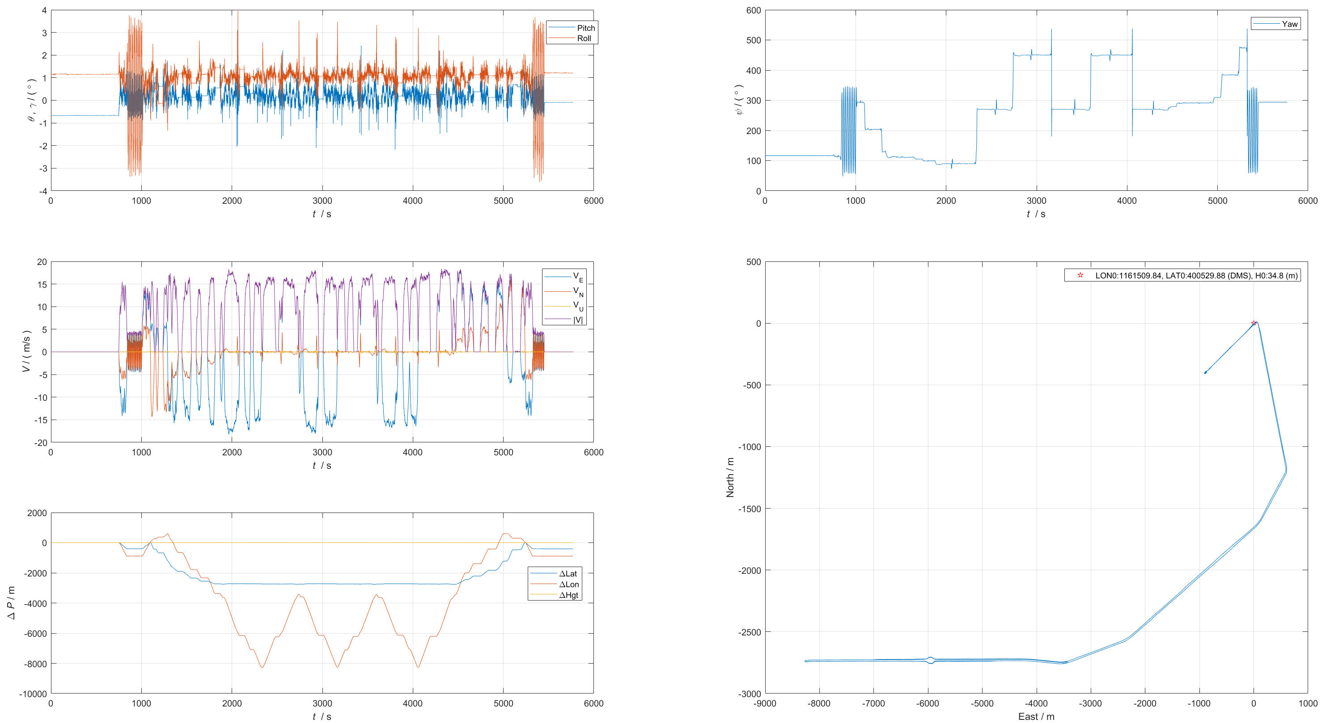Viewport: 1326px width, 723px height.
Task: Click the -3000 tick on North axis
Action: click(x=750, y=694)
